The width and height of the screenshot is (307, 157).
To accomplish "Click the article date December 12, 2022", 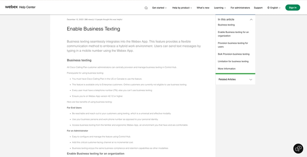I will (x=75, y=19).
